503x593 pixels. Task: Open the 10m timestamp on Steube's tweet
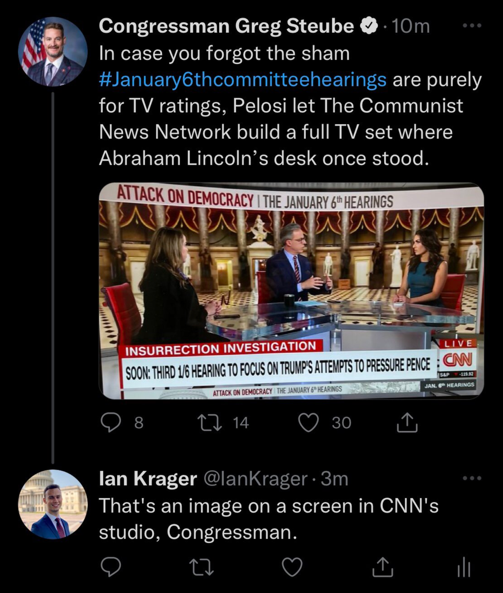[410, 26]
